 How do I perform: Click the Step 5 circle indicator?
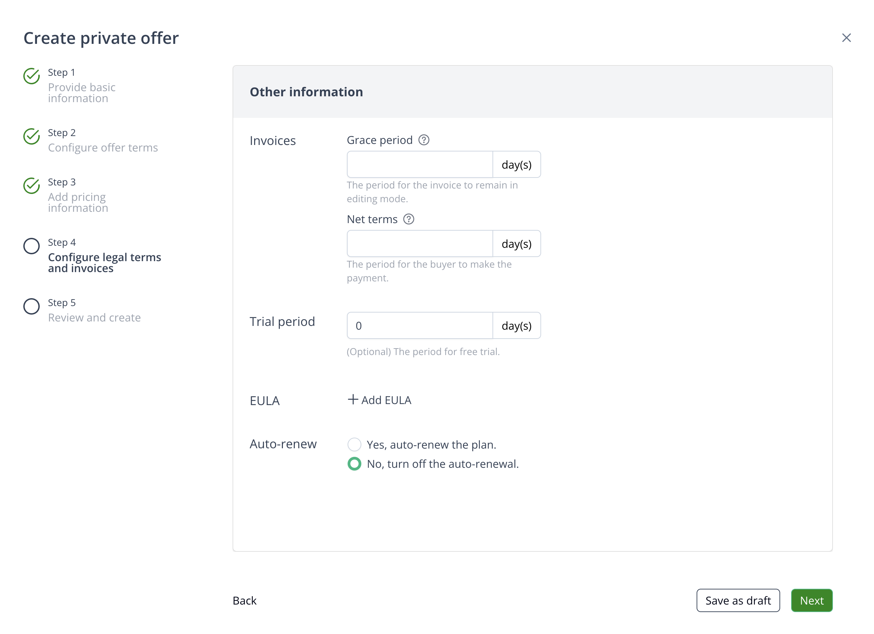32,306
